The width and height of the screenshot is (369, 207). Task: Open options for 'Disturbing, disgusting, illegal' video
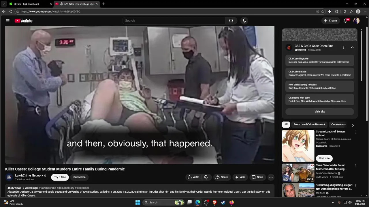356,185
